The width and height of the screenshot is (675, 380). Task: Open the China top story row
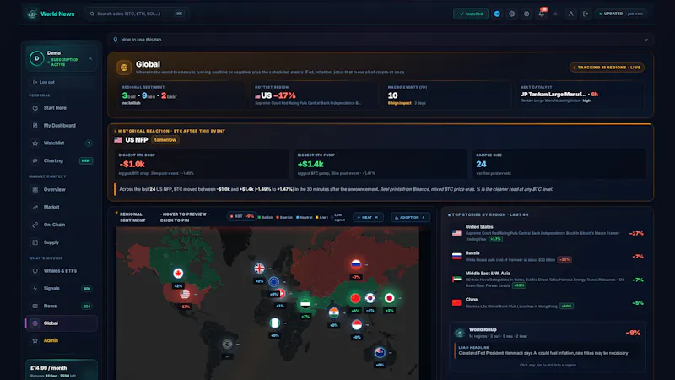coord(547,303)
